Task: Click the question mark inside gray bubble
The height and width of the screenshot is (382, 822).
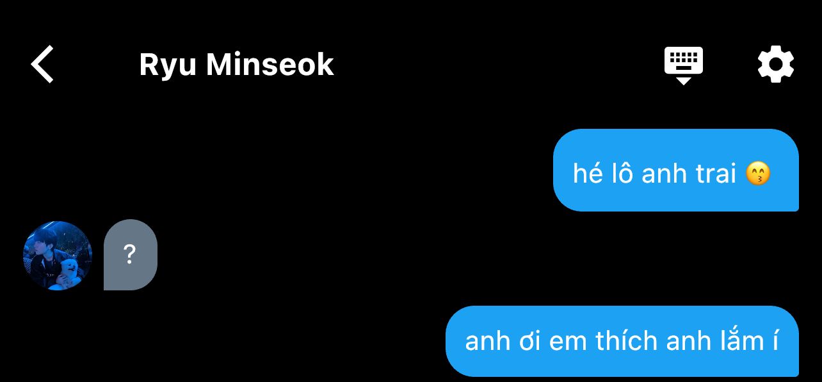Action: tap(130, 255)
